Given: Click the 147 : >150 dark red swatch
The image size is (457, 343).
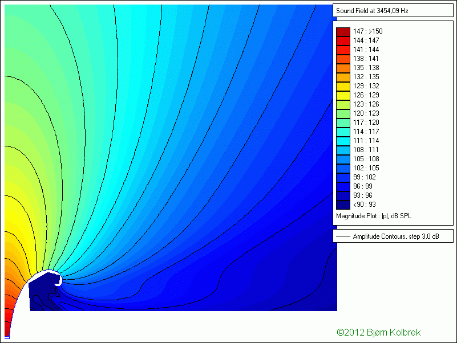Looking at the screenshot, I should point(343,32).
